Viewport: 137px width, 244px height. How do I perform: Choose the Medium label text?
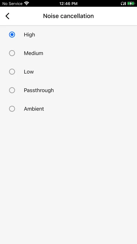34,53
